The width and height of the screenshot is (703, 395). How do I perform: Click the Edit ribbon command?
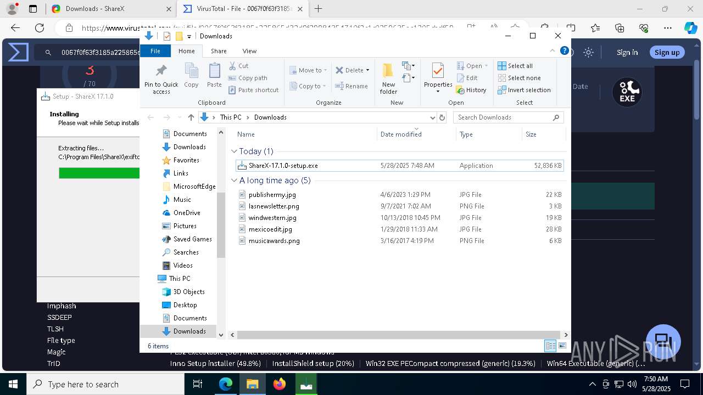point(467,78)
